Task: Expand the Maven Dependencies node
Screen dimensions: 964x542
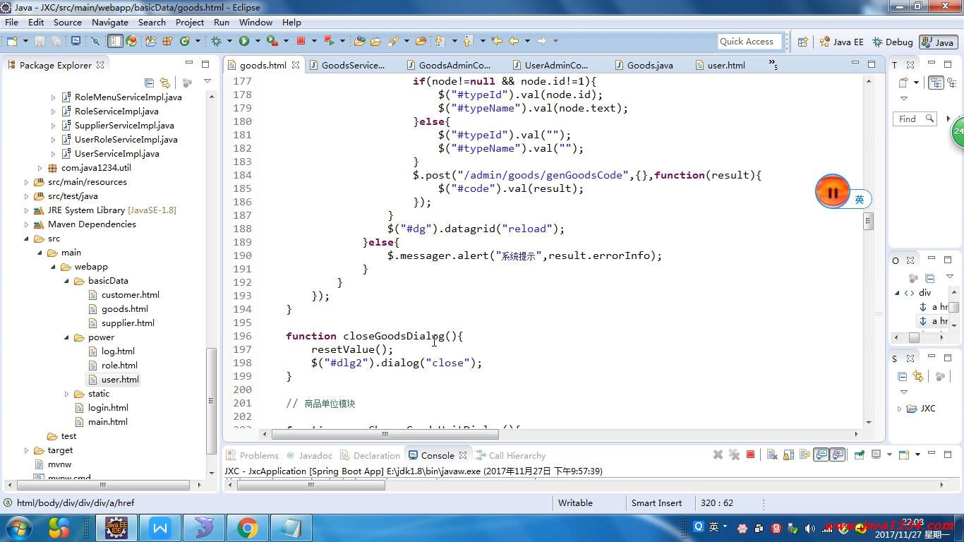Action: tap(27, 224)
